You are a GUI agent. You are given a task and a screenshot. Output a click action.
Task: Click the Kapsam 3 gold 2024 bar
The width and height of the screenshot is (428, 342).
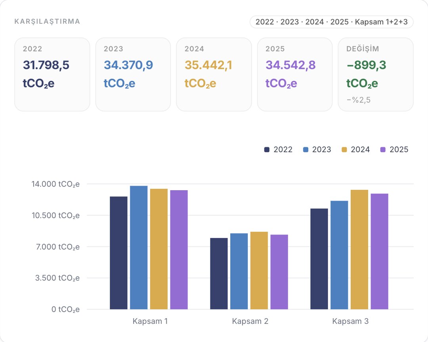click(x=359, y=249)
